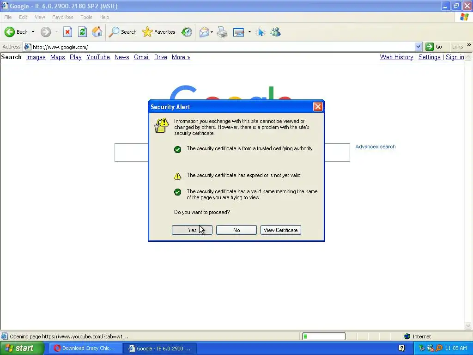Click No in the Security Alert
Viewport: 473px width, 355px height.
(x=236, y=230)
